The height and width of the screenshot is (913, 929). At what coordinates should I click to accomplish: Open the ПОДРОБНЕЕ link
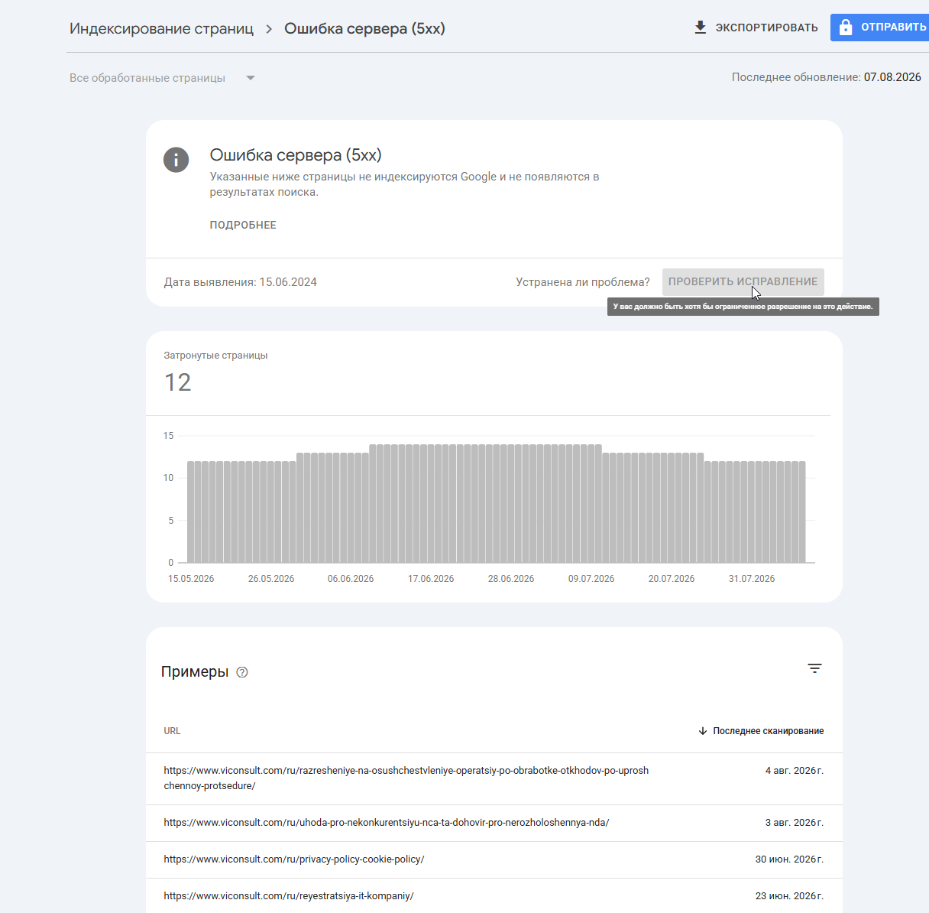click(x=243, y=225)
